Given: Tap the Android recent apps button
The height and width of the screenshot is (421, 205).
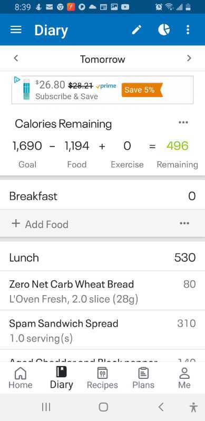Looking at the screenshot, I should coord(46,407).
